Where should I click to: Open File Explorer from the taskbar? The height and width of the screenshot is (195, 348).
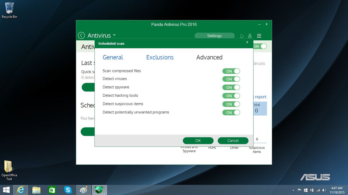pyautogui.click(x=36, y=190)
